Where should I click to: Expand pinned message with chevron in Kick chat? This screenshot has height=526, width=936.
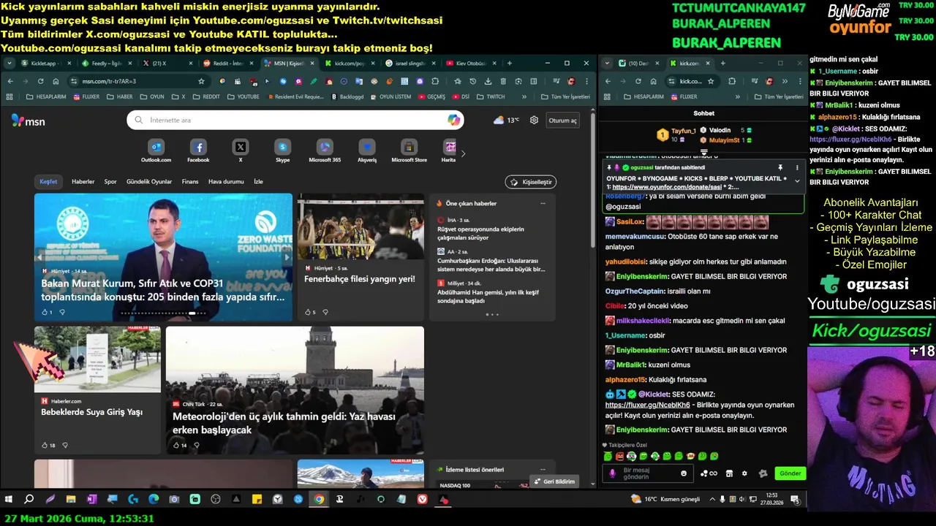(797, 180)
